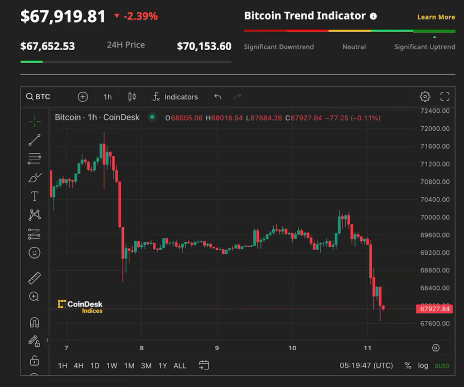The height and width of the screenshot is (387, 464).
Task: Toggle auto scale for chart
Action: coord(442,366)
